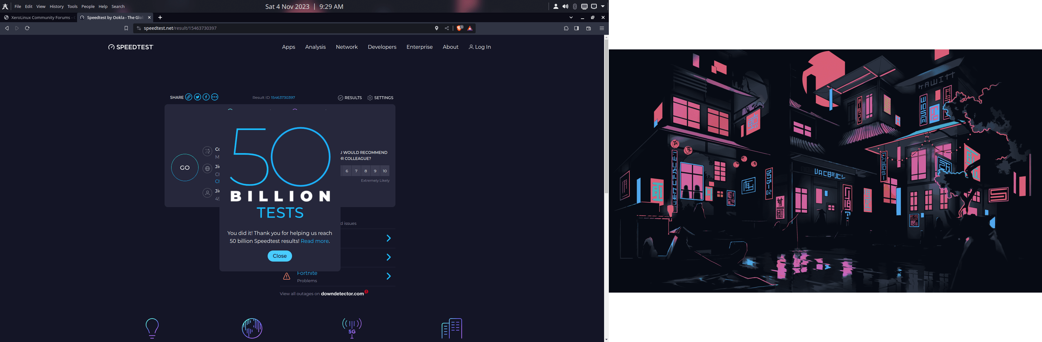Share the result on Twitter
The width and height of the screenshot is (1042, 342).
pos(198,97)
